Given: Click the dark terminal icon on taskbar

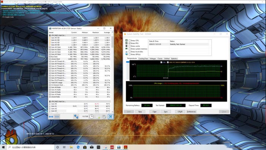Looking at the screenshot, I should point(98,147).
